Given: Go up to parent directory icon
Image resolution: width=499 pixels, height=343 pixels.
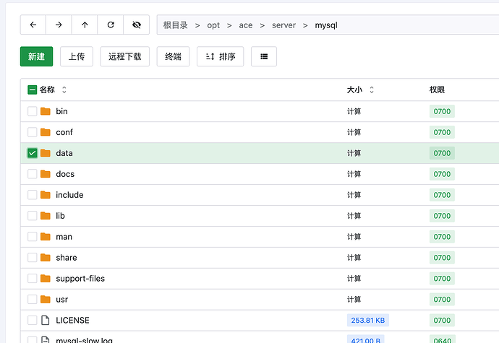Looking at the screenshot, I should (85, 25).
